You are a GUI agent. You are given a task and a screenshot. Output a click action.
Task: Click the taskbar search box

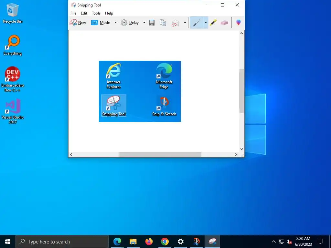coord(62,242)
